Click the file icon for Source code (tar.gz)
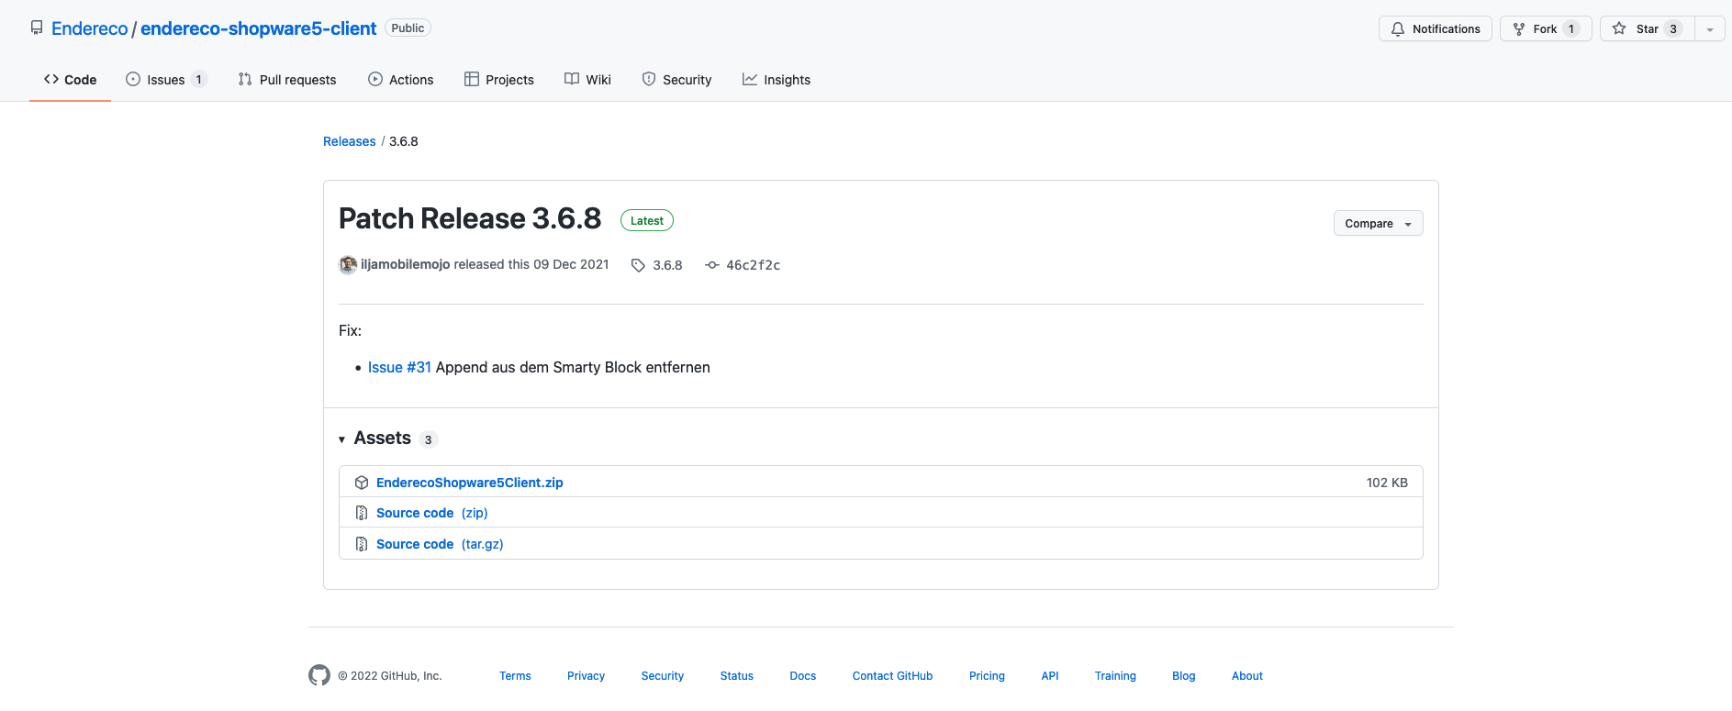Image resolution: width=1732 pixels, height=711 pixels. click(x=362, y=544)
